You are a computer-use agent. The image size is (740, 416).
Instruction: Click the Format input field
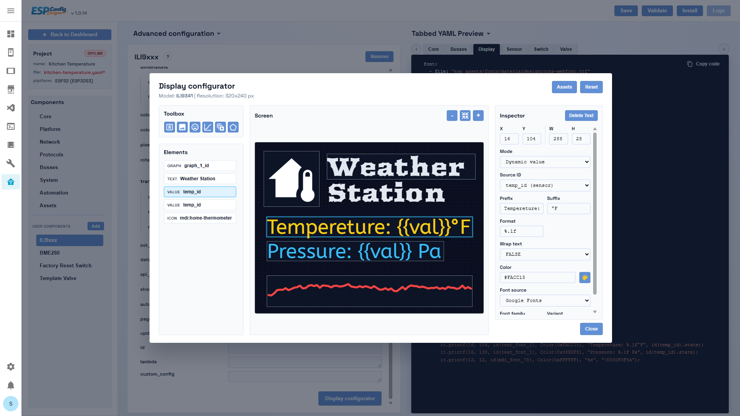tap(521, 231)
